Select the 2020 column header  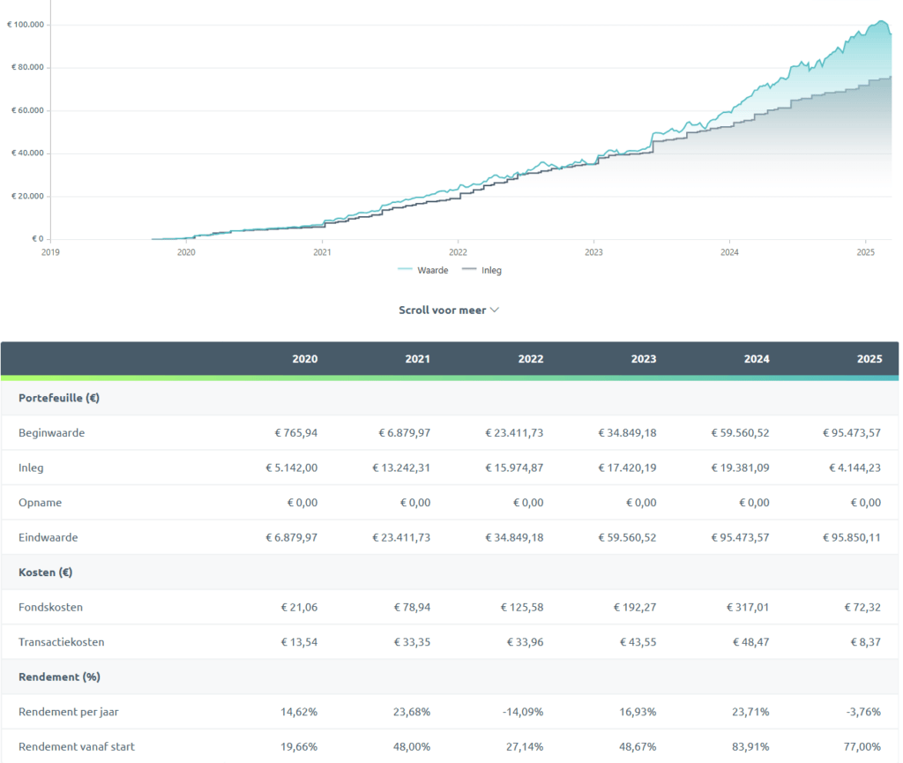305,359
